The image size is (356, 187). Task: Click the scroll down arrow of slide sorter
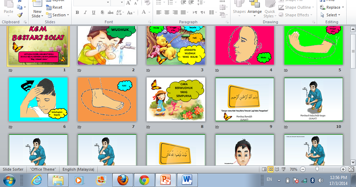pyautogui.click(x=353, y=162)
